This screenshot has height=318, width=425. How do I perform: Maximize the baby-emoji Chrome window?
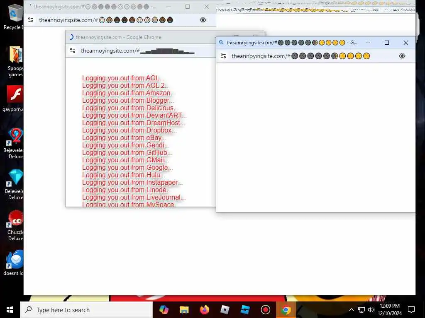(188, 7)
